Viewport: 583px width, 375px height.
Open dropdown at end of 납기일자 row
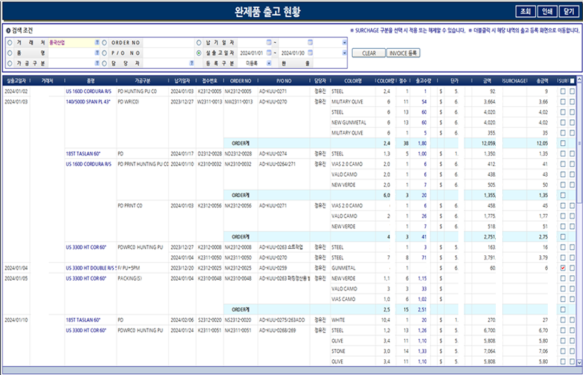[x=344, y=41]
